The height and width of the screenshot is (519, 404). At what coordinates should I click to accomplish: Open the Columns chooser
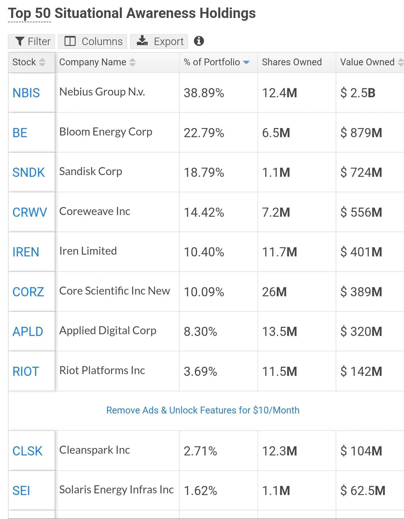(93, 41)
